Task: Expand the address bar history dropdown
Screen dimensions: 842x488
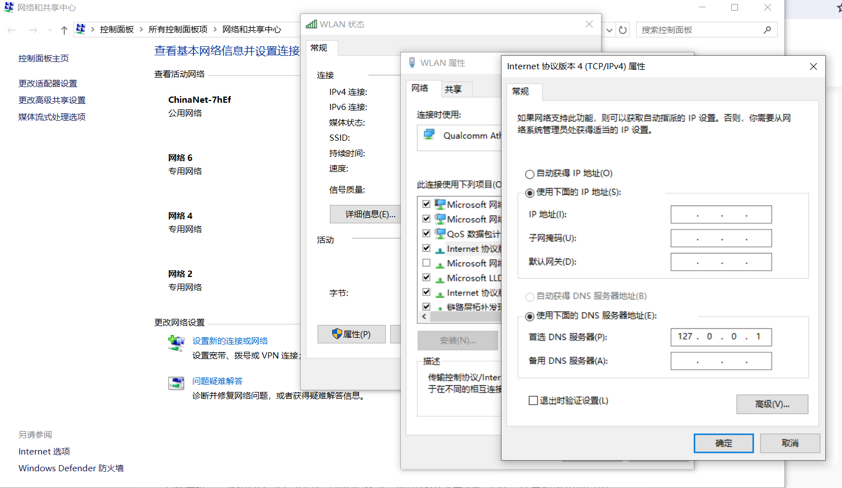Action: pyautogui.click(x=609, y=30)
